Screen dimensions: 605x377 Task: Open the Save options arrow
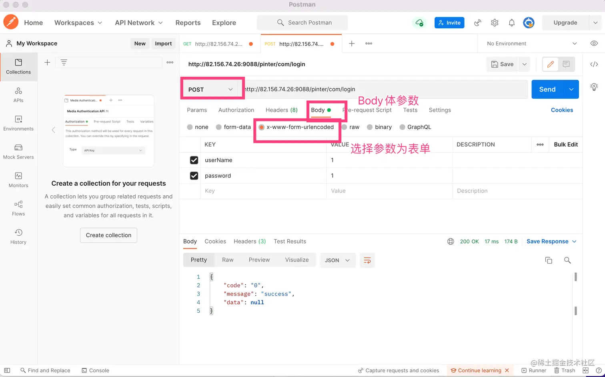pyautogui.click(x=525, y=64)
